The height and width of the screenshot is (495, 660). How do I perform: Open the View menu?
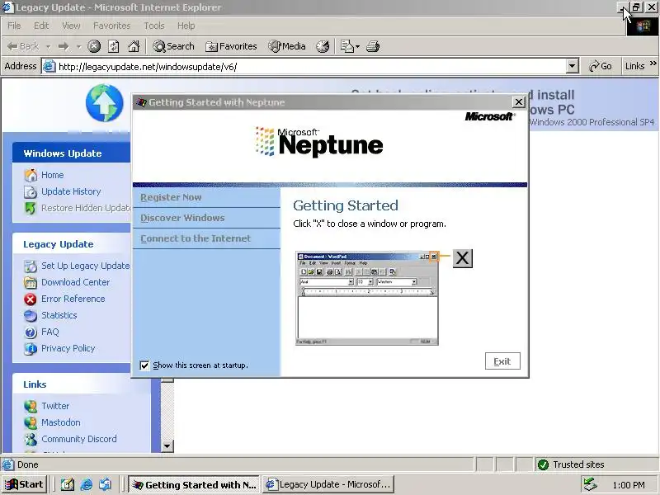(71, 26)
